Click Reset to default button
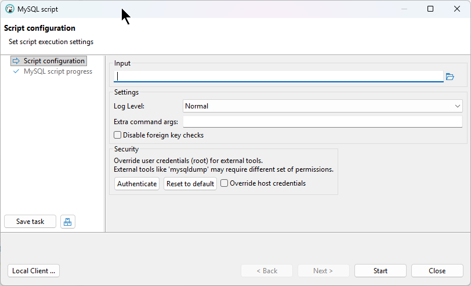The height and width of the screenshot is (286, 471). point(190,184)
